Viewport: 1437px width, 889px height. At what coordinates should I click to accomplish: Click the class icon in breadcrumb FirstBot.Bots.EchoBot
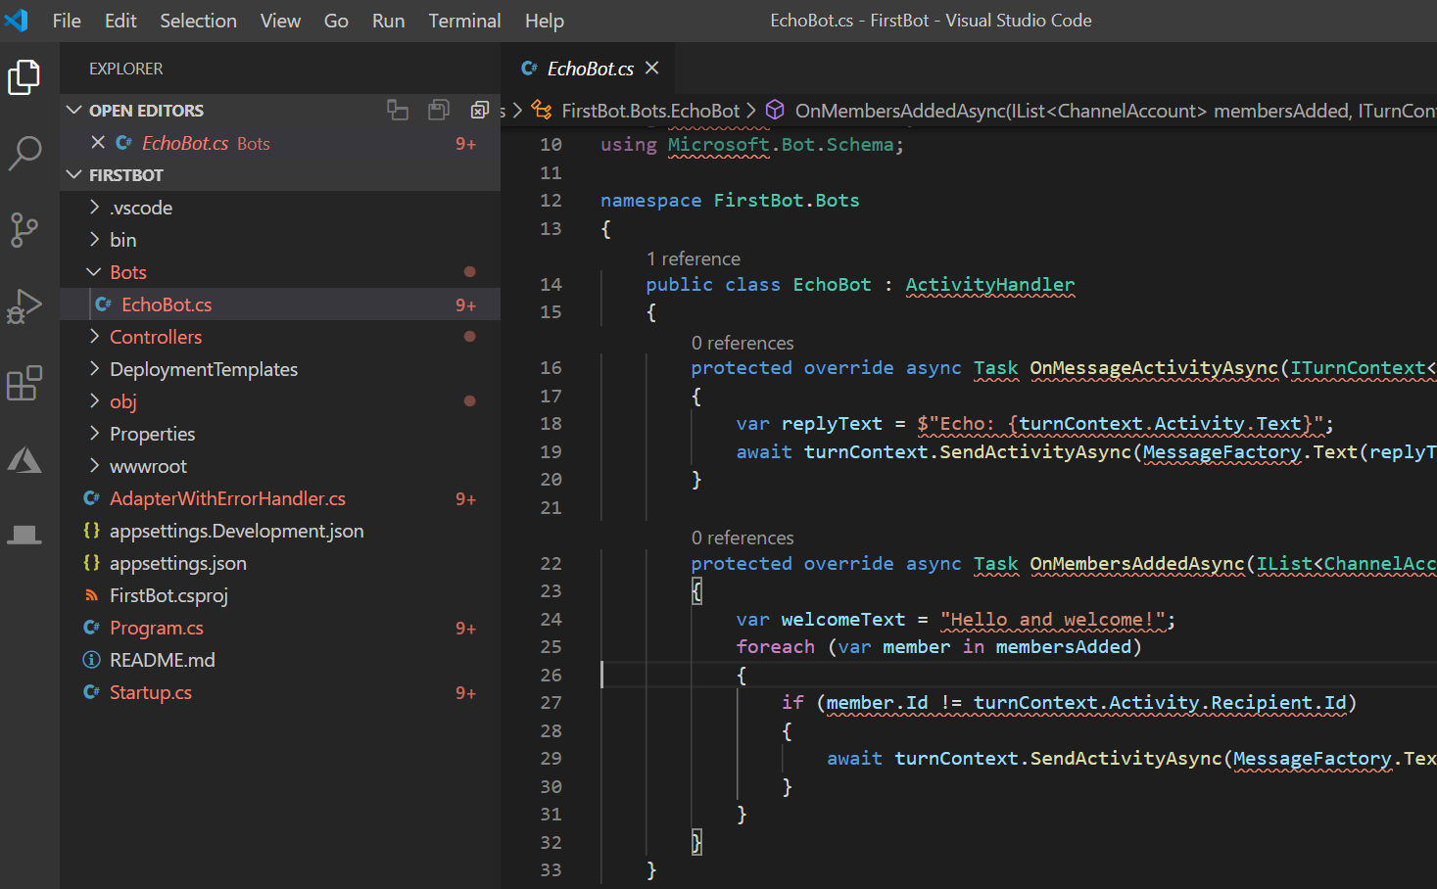click(542, 111)
